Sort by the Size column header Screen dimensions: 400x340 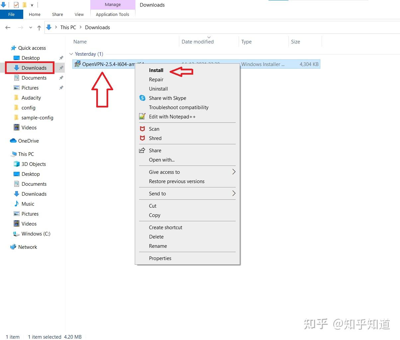point(295,42)
